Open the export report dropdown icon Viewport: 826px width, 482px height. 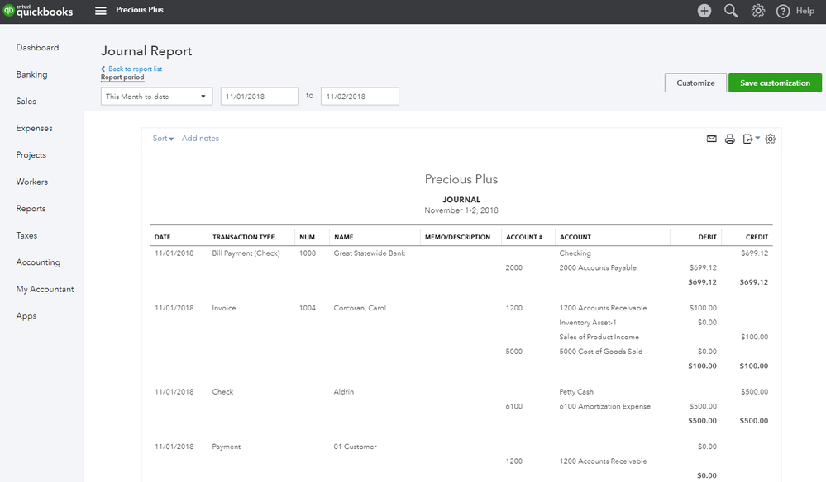pos(751,139)
